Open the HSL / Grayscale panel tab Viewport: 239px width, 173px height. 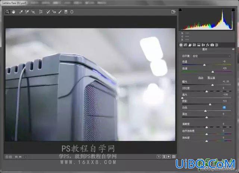coord(194,45)
